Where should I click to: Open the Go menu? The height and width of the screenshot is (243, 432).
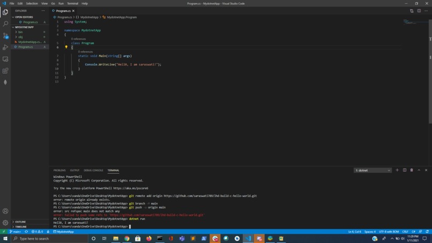coord(53,4)
